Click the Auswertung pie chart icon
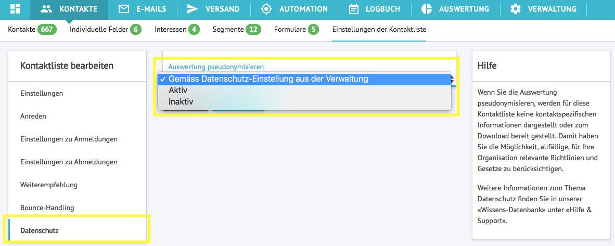615x246 pixels. (427, 9)
